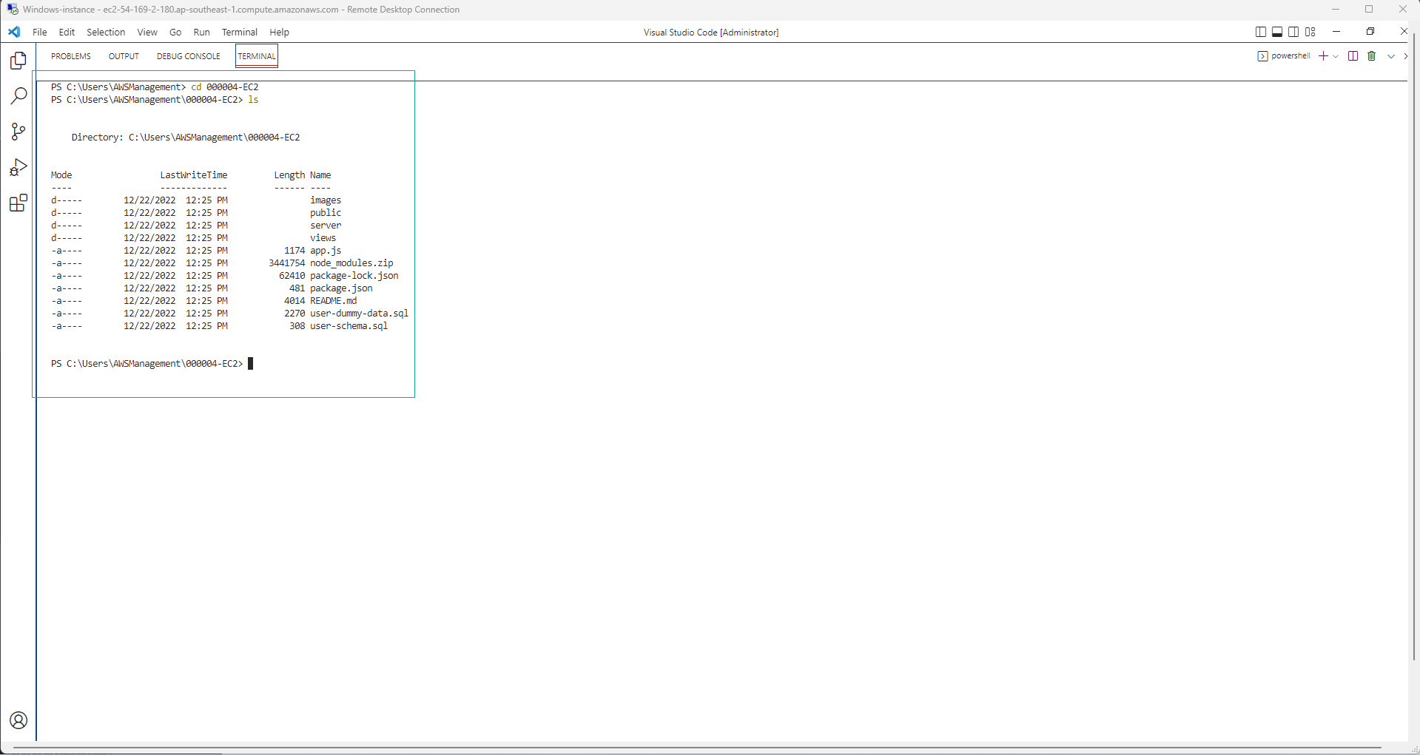Open the launch profile dropdown beside plus
The image size is (1420, 755).
tap(1336, 56)
